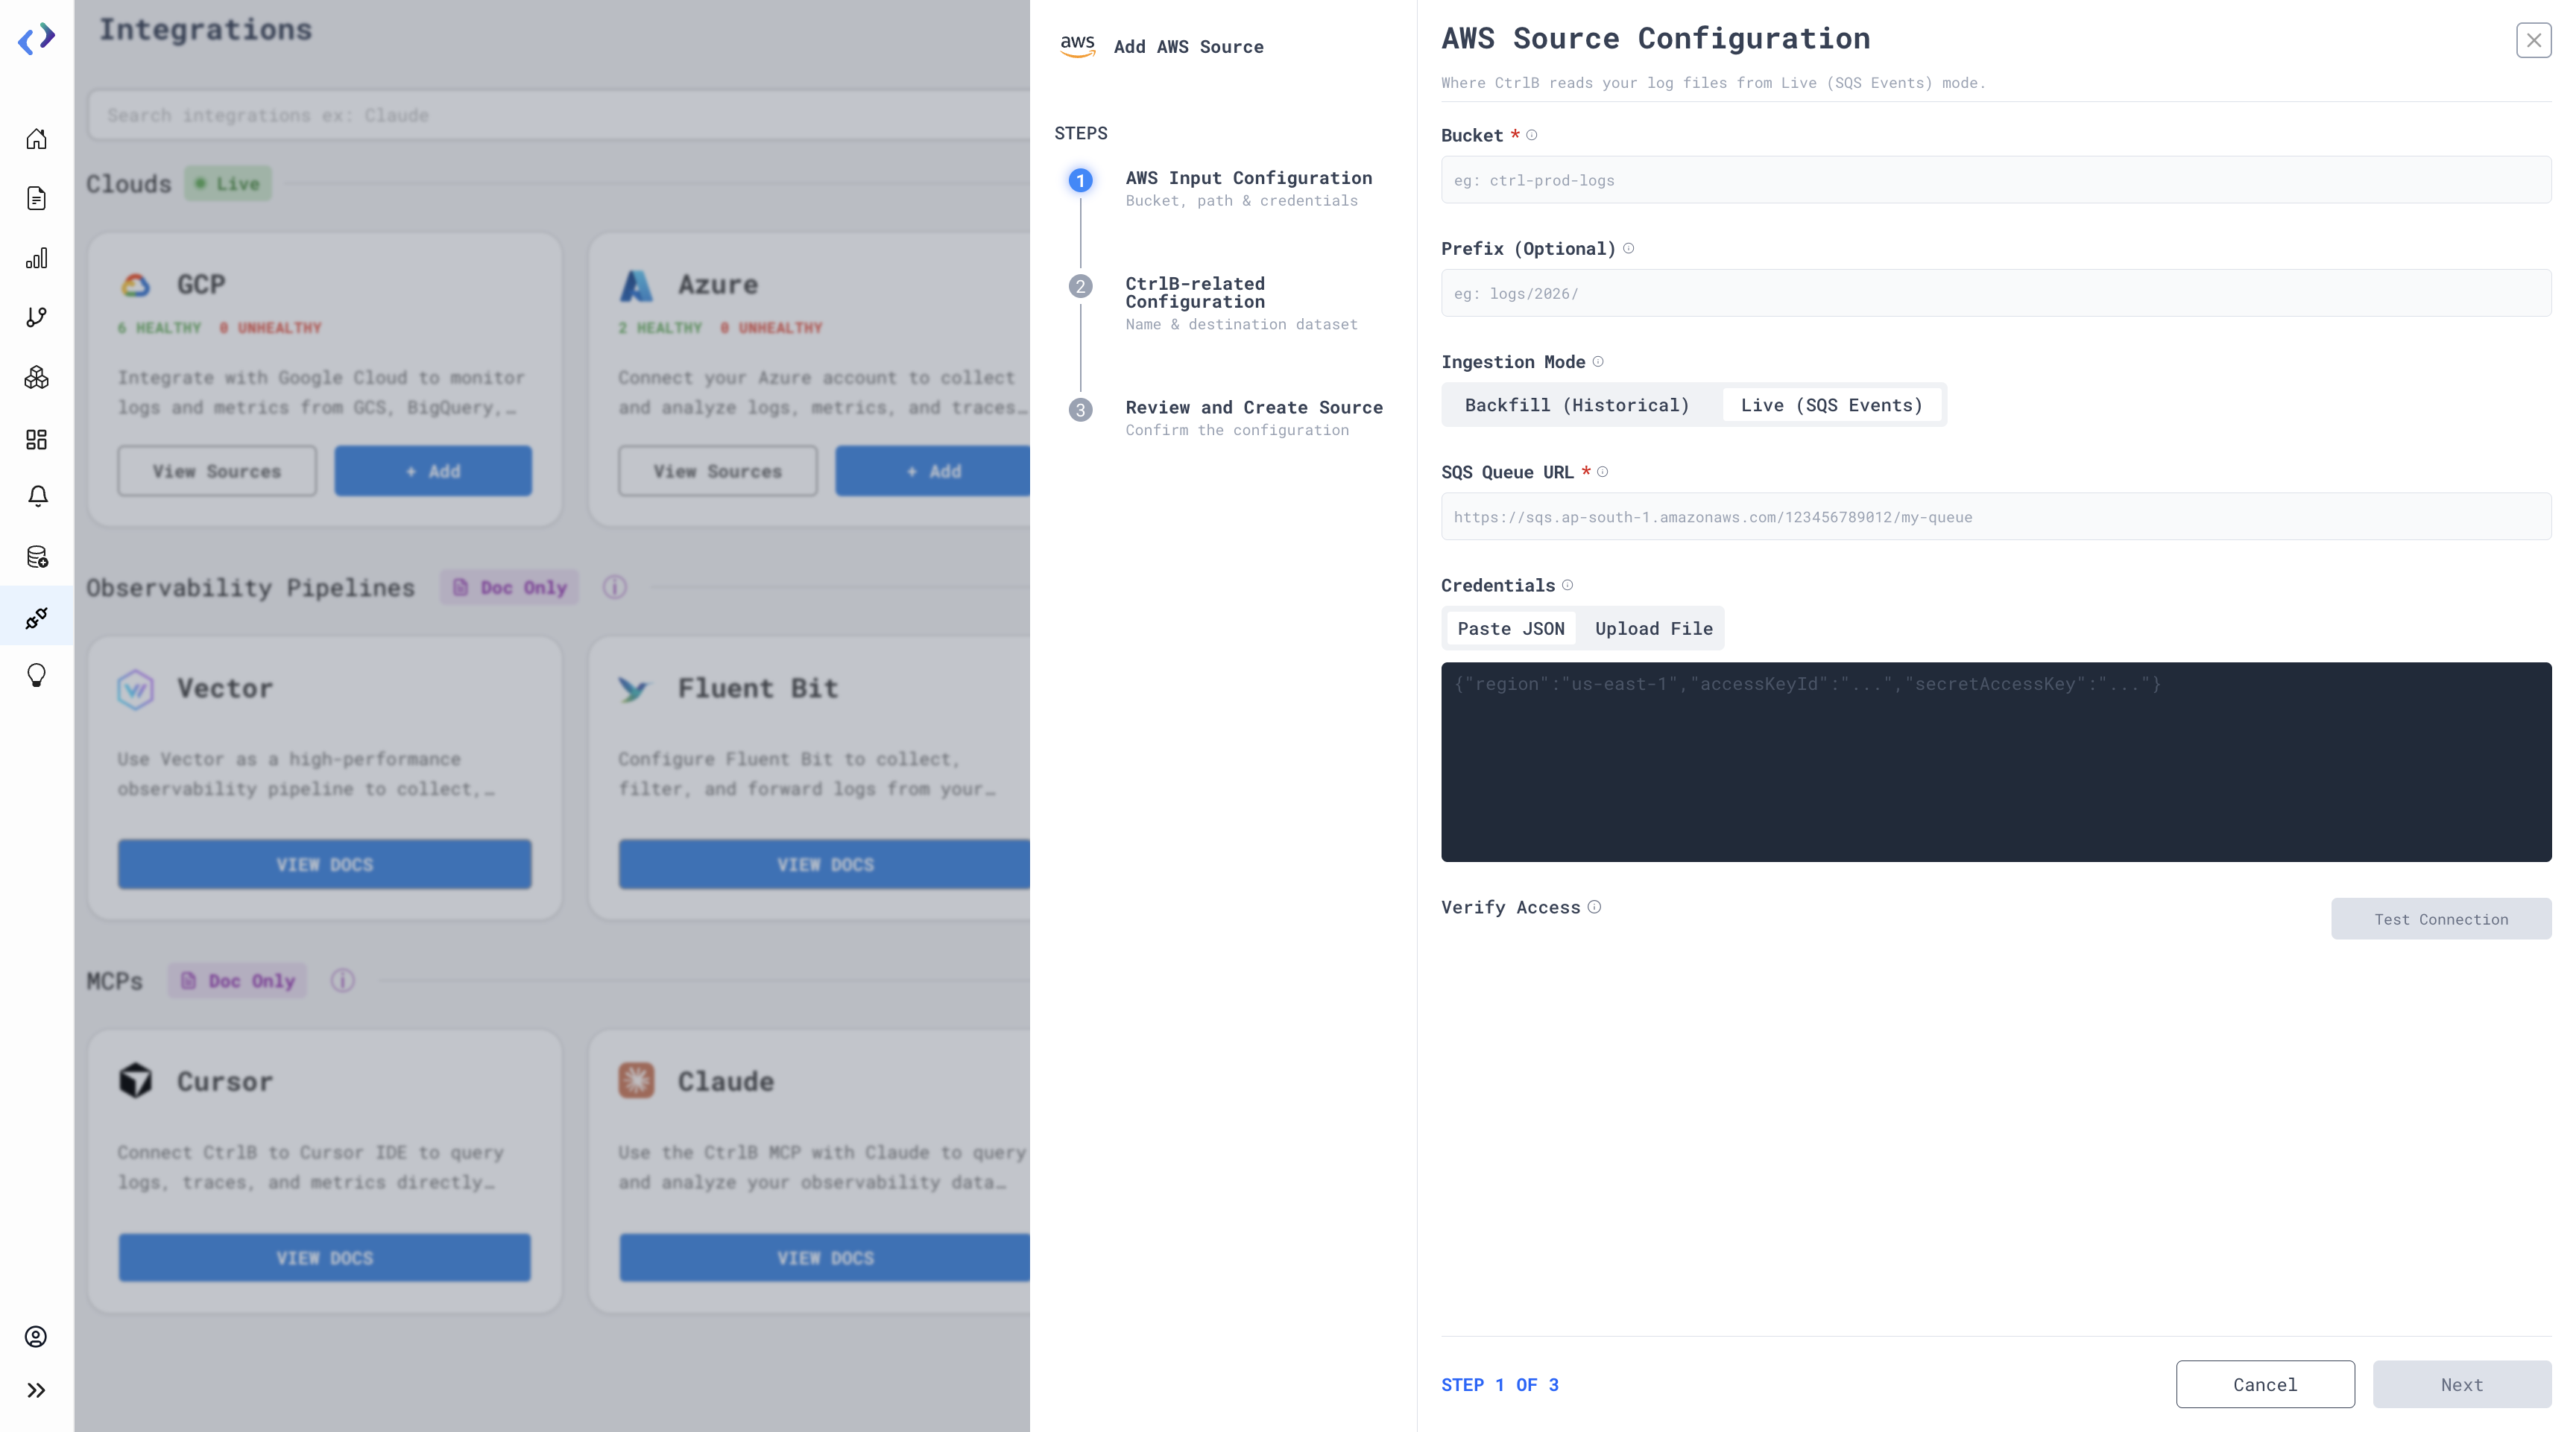This screenshot has height=1432, width=2576.
Task: Go to step 3 Review and Create Source
Action: 1226,418
